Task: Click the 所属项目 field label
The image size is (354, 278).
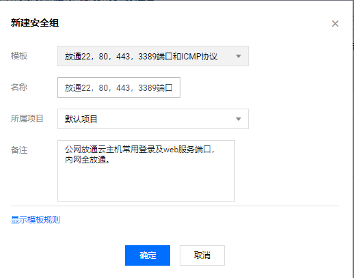Action: click(27, 119)
